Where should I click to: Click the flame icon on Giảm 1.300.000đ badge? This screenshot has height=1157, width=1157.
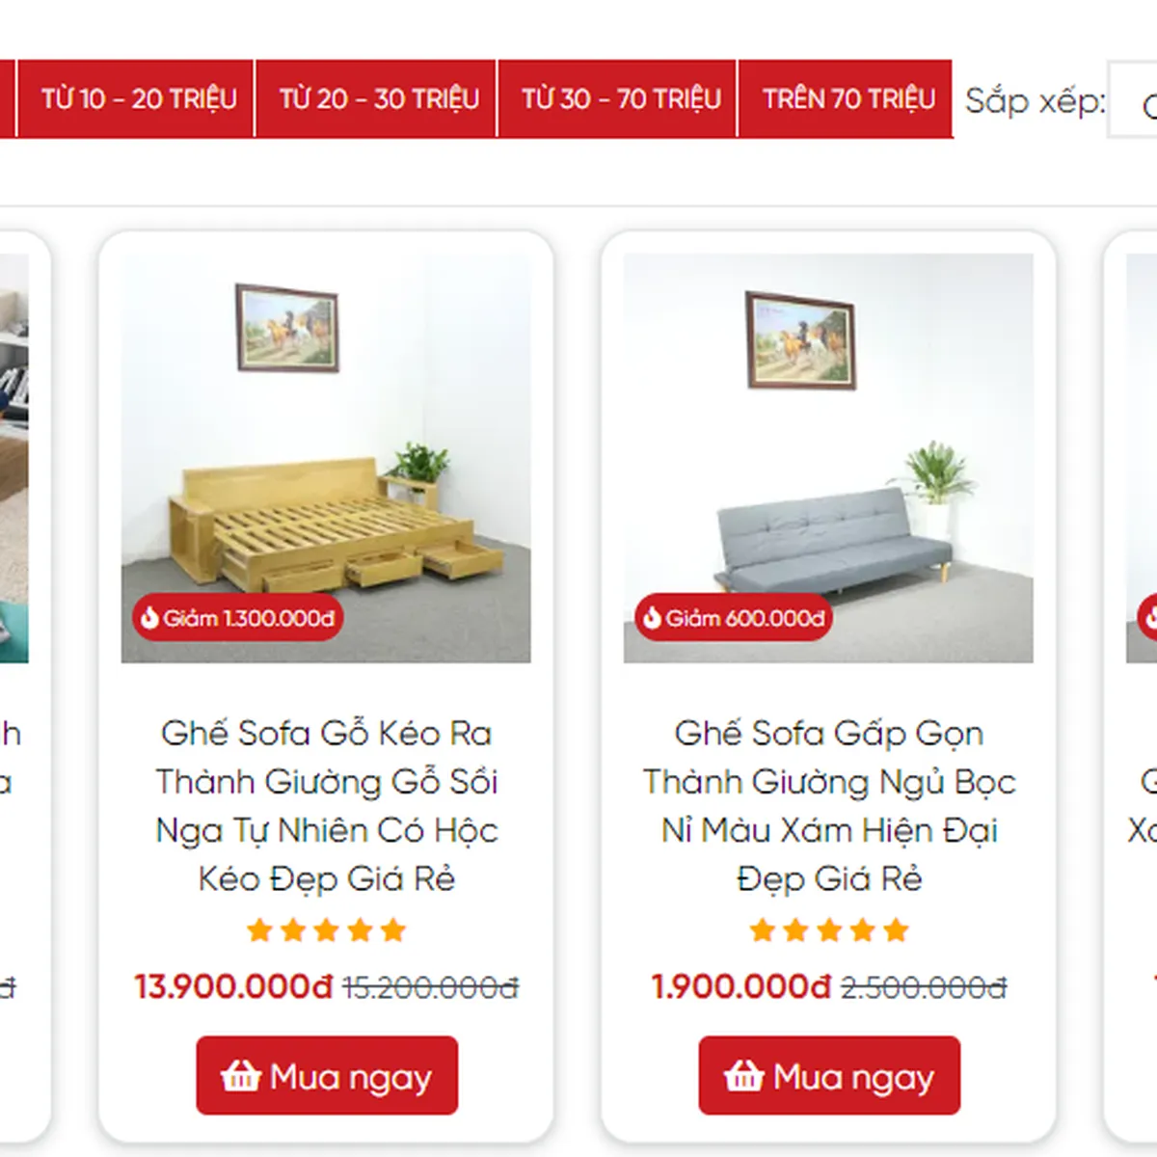coord(149,617)
